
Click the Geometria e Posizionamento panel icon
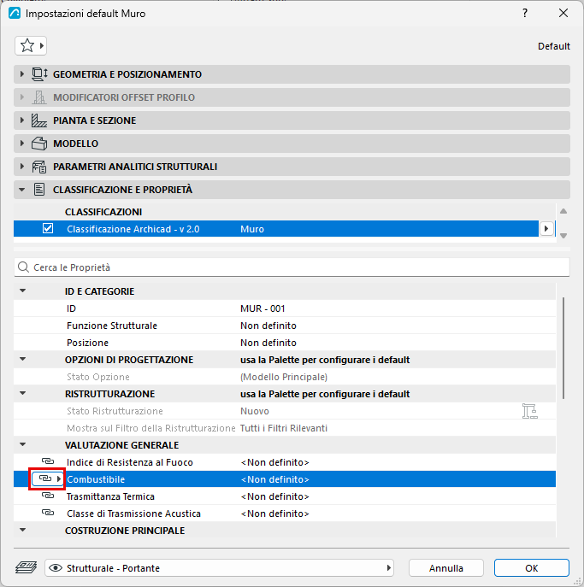click(x=39, y=74)
